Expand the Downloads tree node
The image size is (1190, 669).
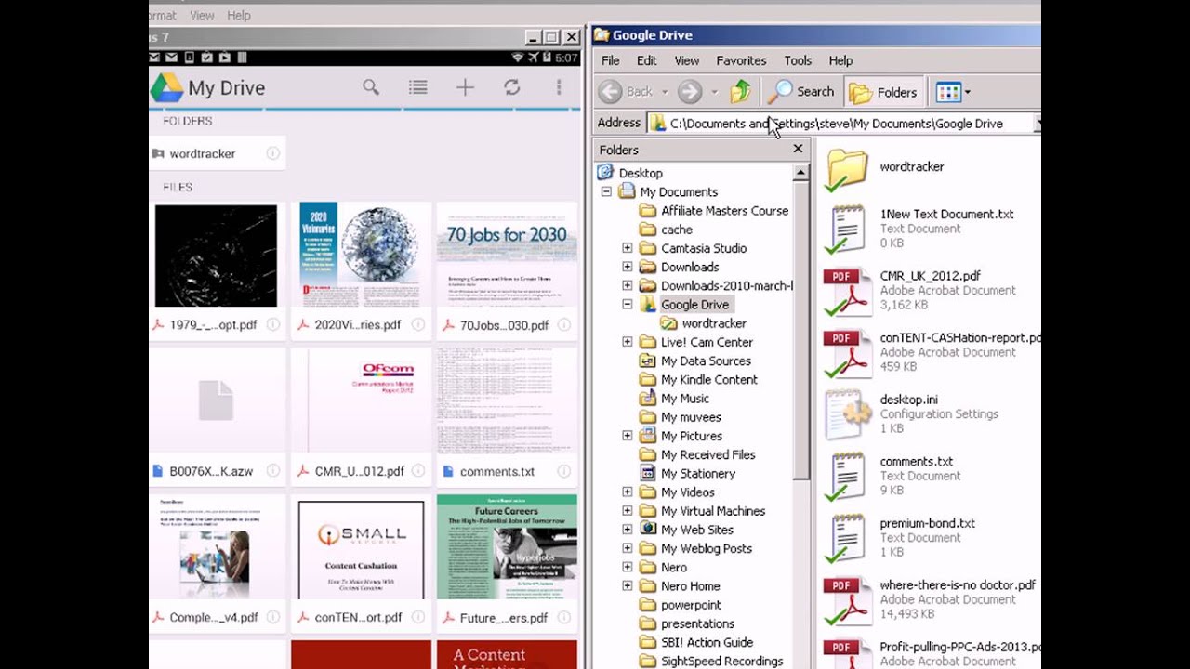coord(628,267)
